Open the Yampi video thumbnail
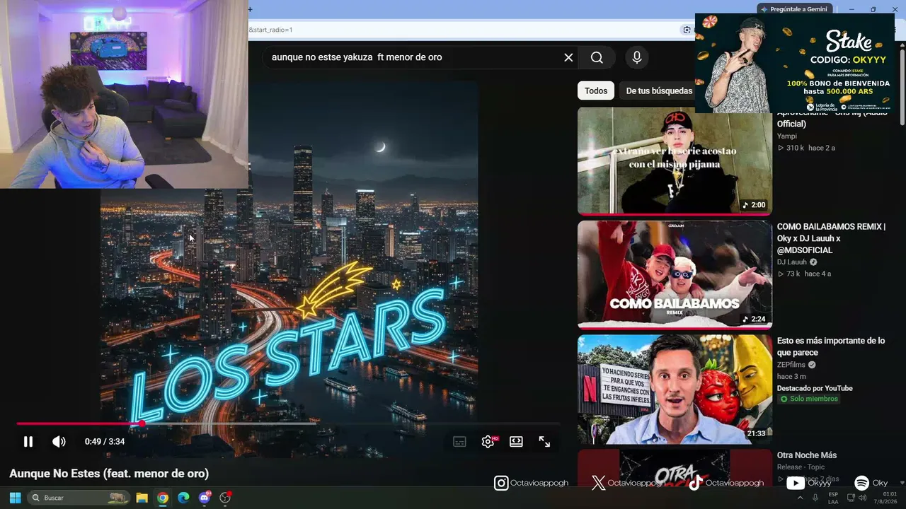 click(675, 160)
